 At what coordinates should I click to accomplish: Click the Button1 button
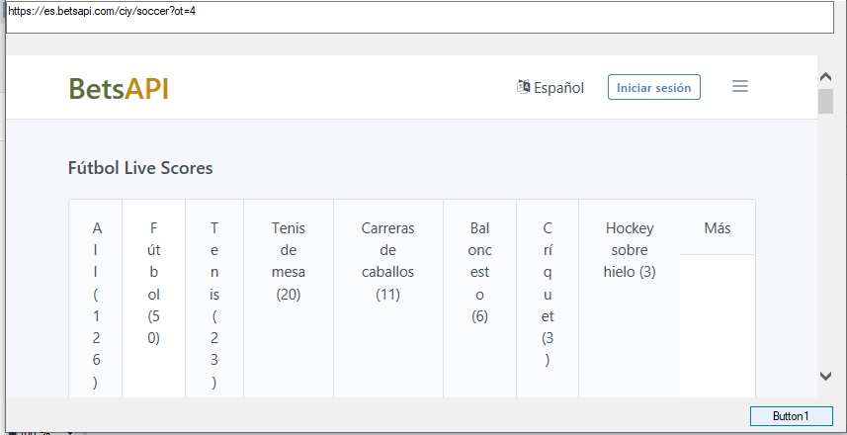tap(791, 416)
